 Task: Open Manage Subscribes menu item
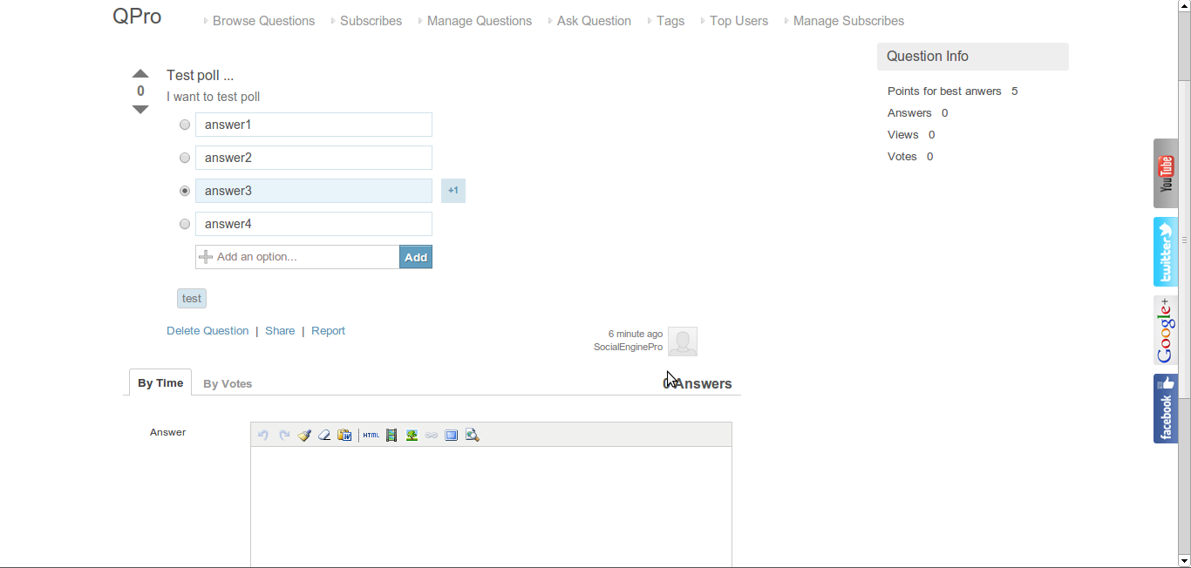tap(848, 21)
